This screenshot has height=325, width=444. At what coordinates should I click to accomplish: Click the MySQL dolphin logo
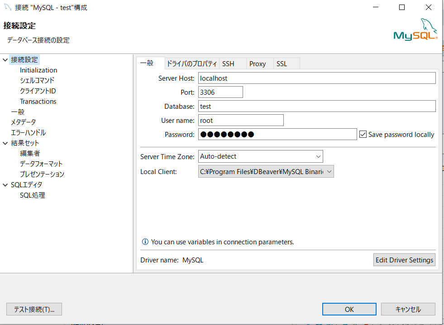[x=415, y=29]
